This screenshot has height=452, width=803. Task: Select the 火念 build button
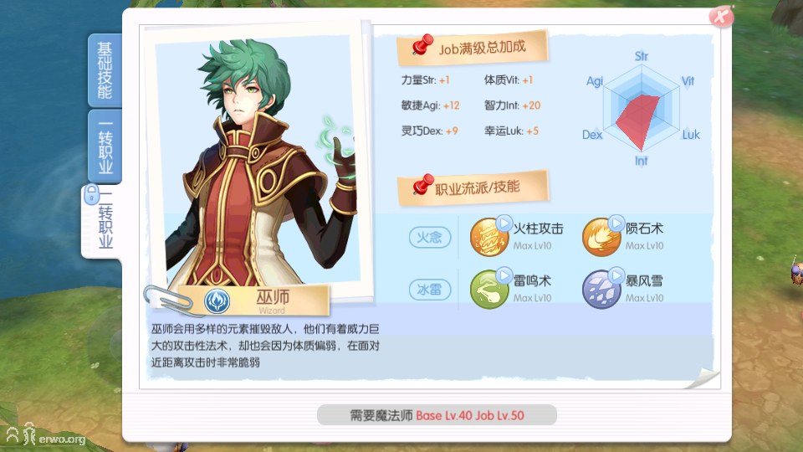coord(430,237)
